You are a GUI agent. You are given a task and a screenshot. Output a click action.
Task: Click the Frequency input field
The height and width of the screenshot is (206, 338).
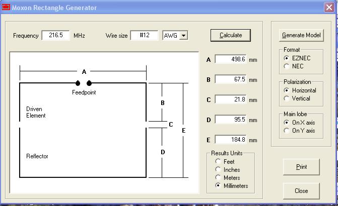click(x=56, y=36)
